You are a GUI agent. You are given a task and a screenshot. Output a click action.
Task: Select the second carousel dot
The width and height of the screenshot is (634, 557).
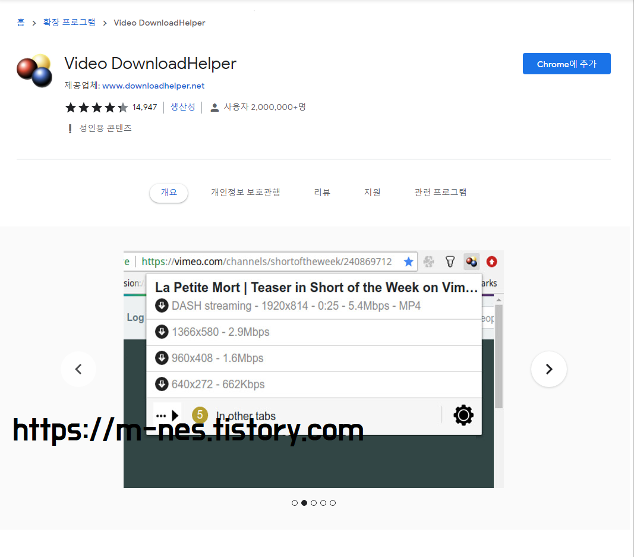(304, 503)
